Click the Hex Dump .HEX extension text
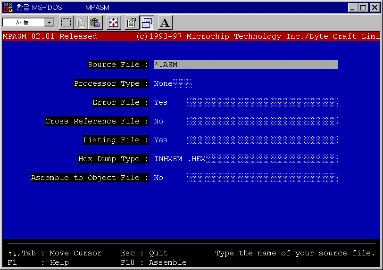The image size is (383, 270). 197,159
